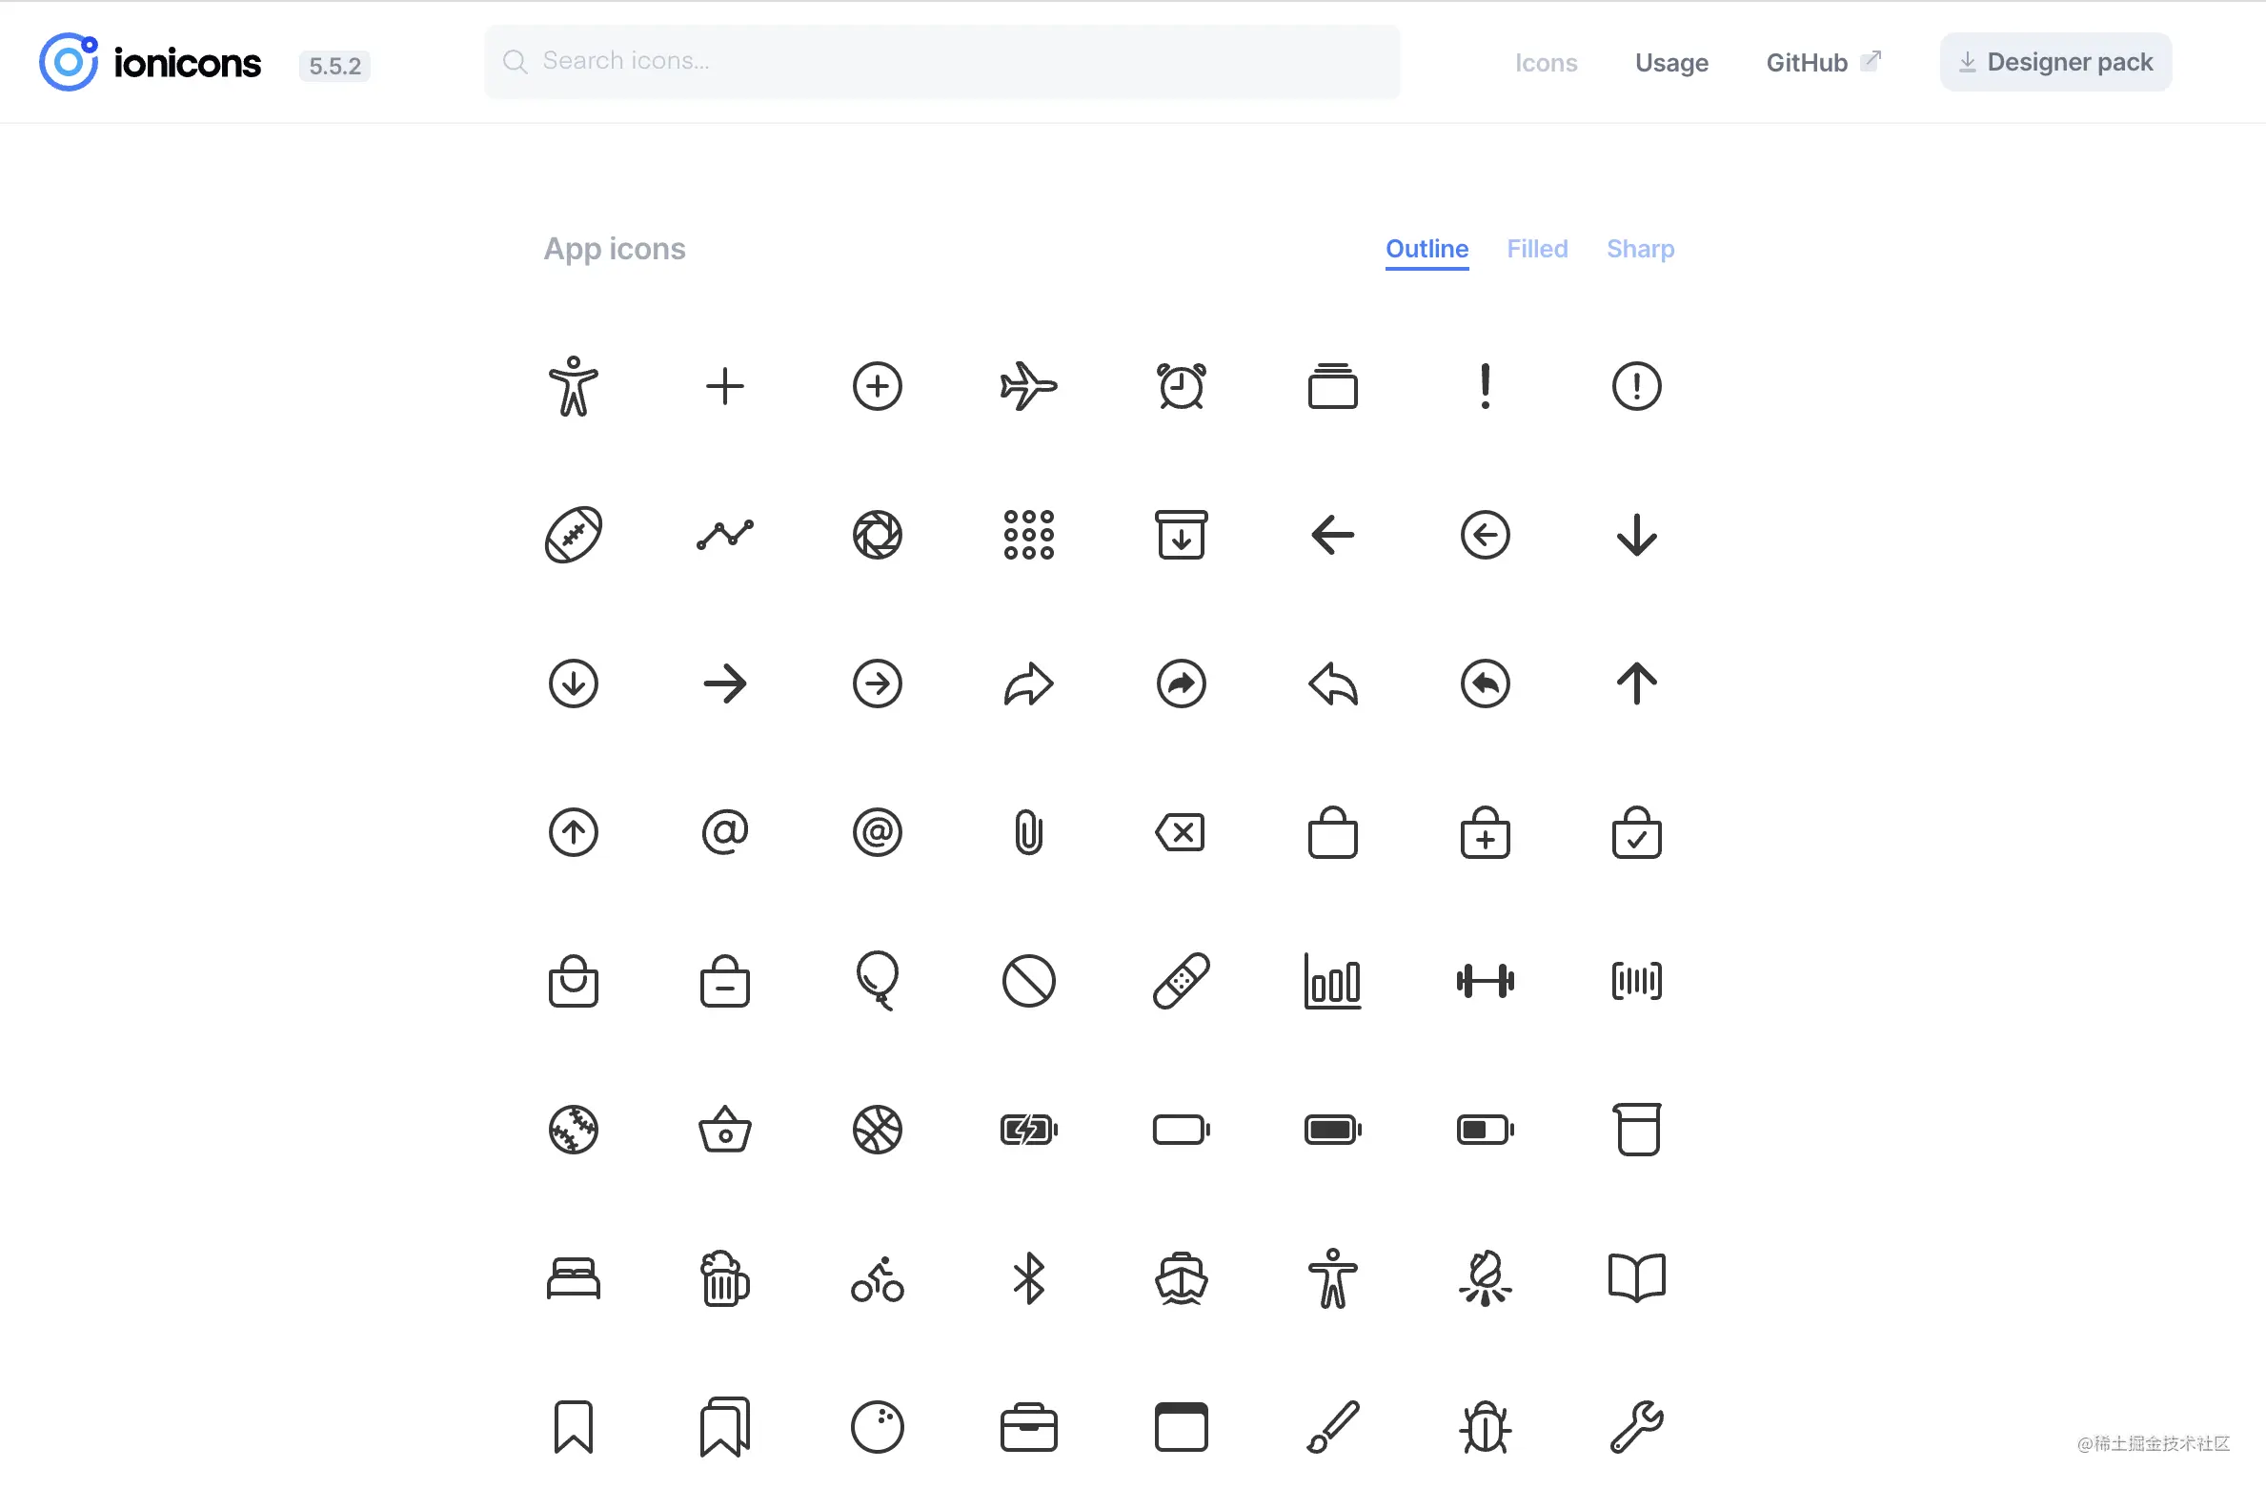Choose the bar chart icon
Viewport: 2266px width, 1489px height.
(x=1332, y=980)
